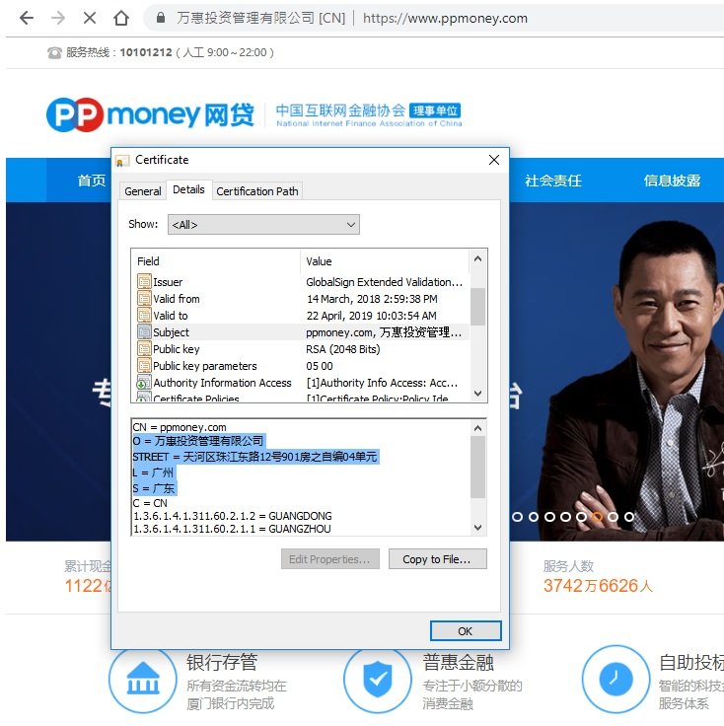This screenshot has width=724, height=726.
Task: Select the Valid to field icon
Action: click(x=144, y=315)
